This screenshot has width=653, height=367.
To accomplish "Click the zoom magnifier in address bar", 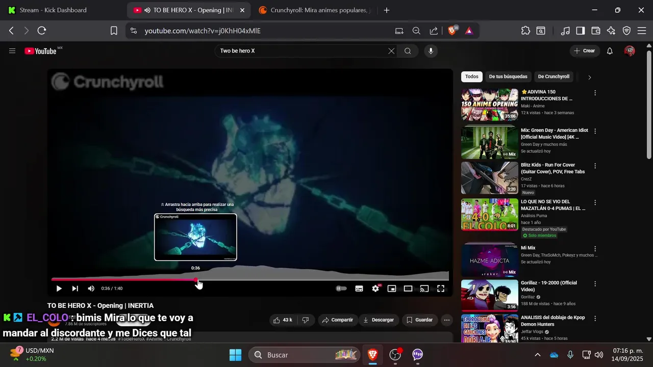I will point(416,31).
